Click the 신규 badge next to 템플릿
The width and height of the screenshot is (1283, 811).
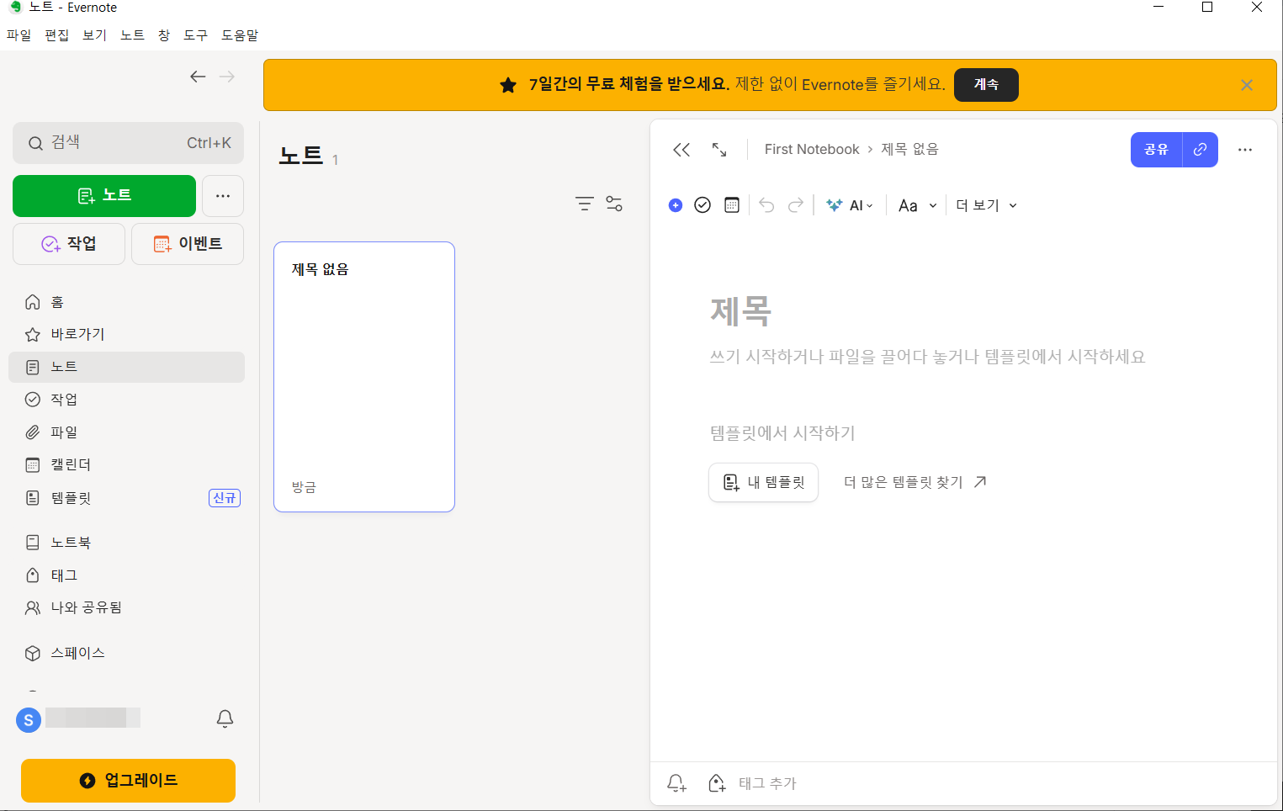[x=225, y=498]
